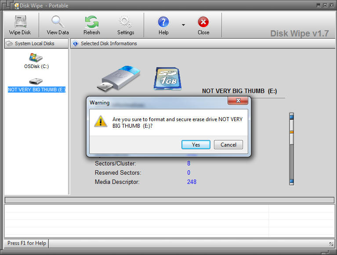Image resolution: width=337 pixels, height=255 pixels.
Task: Click the disk info scrollbar down arrow
Action: (x=292, y=182)
